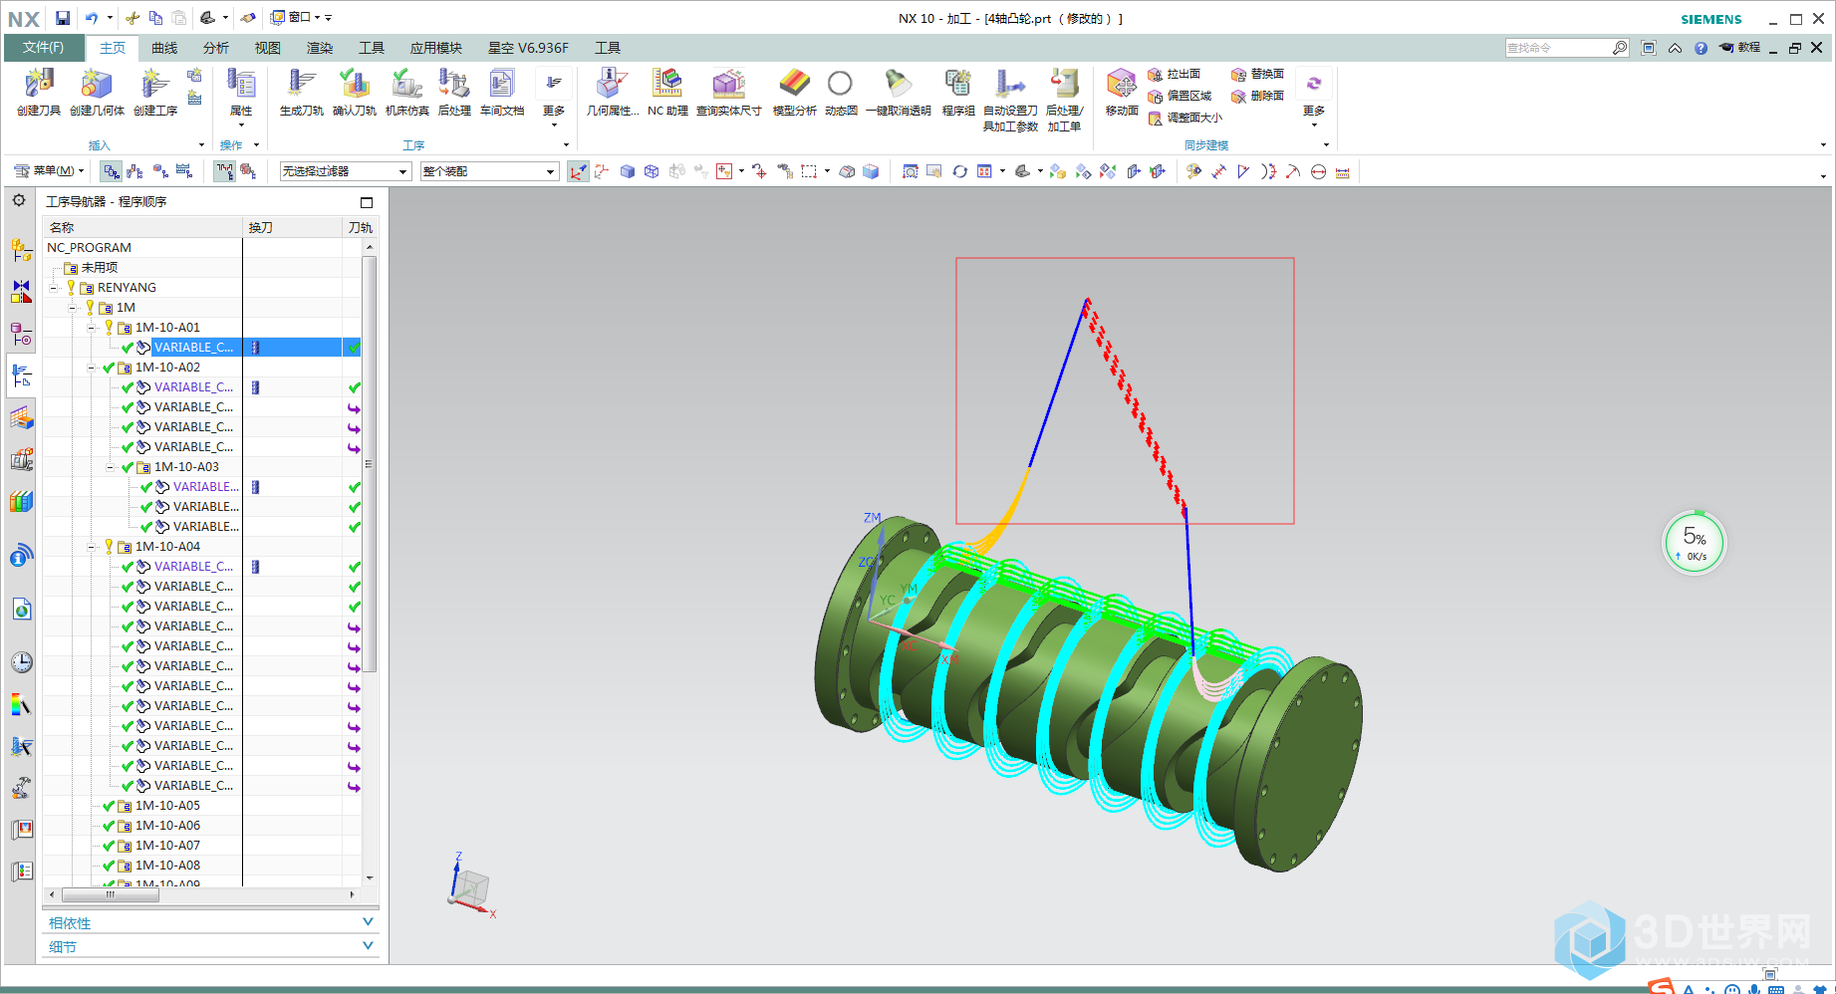The width and height of the screenshot is (1836, 994).
Task: Open Shop Documentation (车间文档)
Action: pos(502,92)
